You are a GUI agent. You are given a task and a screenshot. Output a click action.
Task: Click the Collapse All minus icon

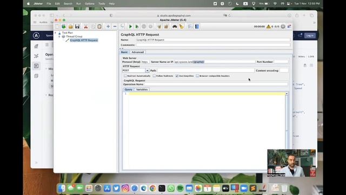tap(115, 27)
